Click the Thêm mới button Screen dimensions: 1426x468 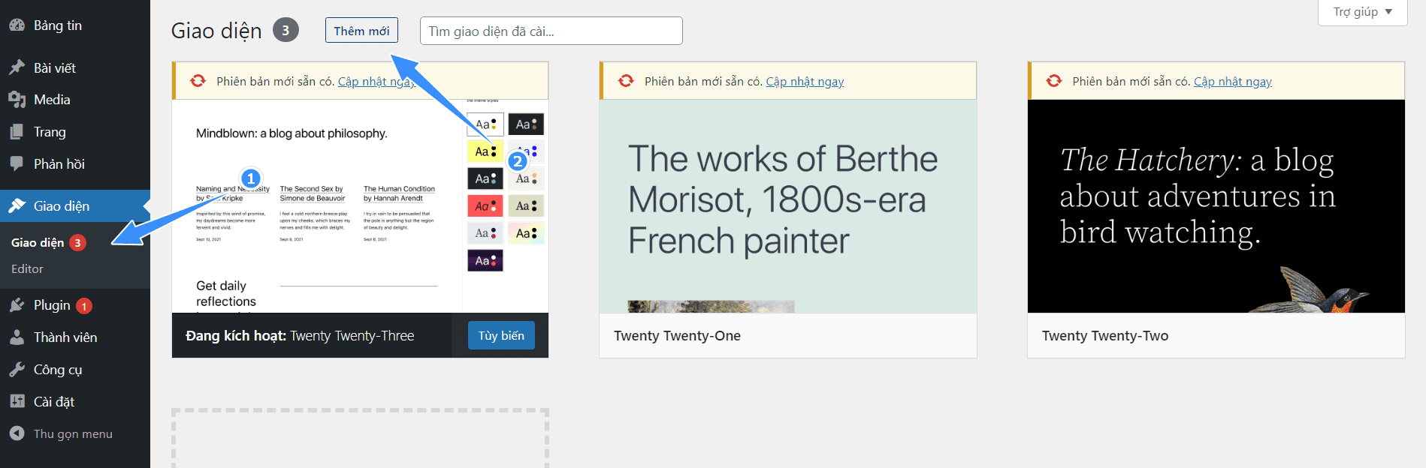361,31
